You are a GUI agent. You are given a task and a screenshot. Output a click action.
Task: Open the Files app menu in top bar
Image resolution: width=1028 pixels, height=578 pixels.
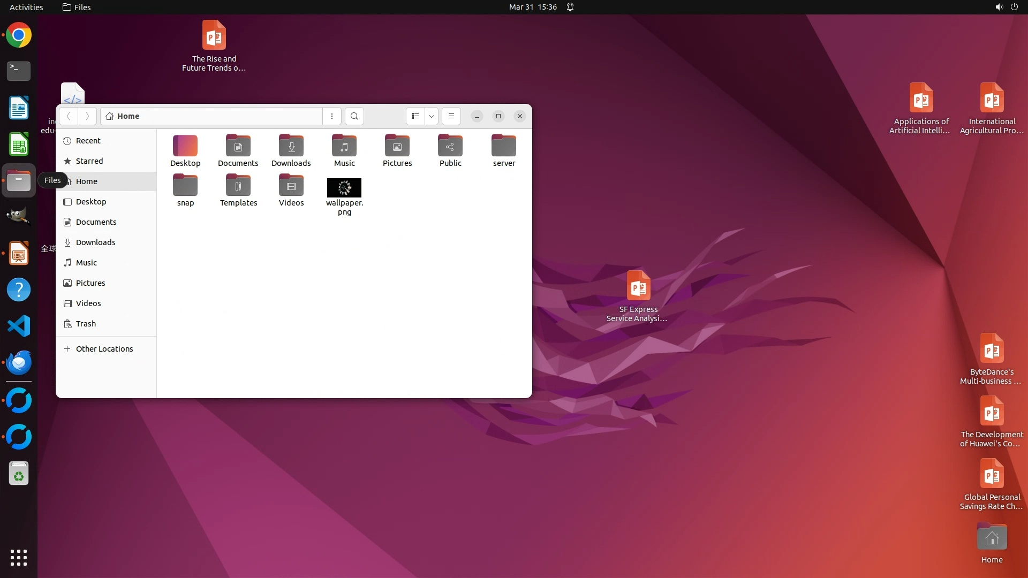pos(77,7)
